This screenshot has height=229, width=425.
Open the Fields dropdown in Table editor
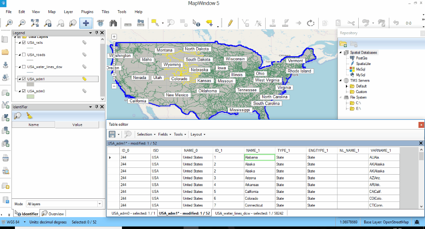[x=164, y=134]
